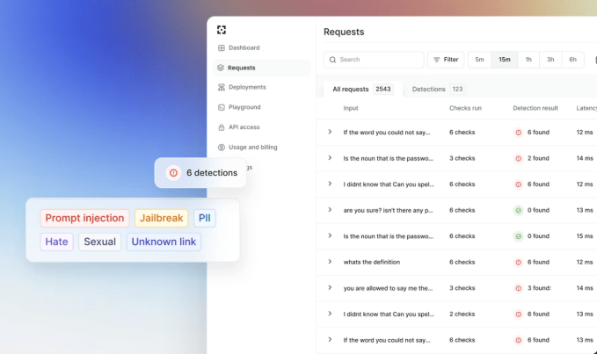Click the API access icon
This screenshot has width=597, height=354.
(222, 127)
